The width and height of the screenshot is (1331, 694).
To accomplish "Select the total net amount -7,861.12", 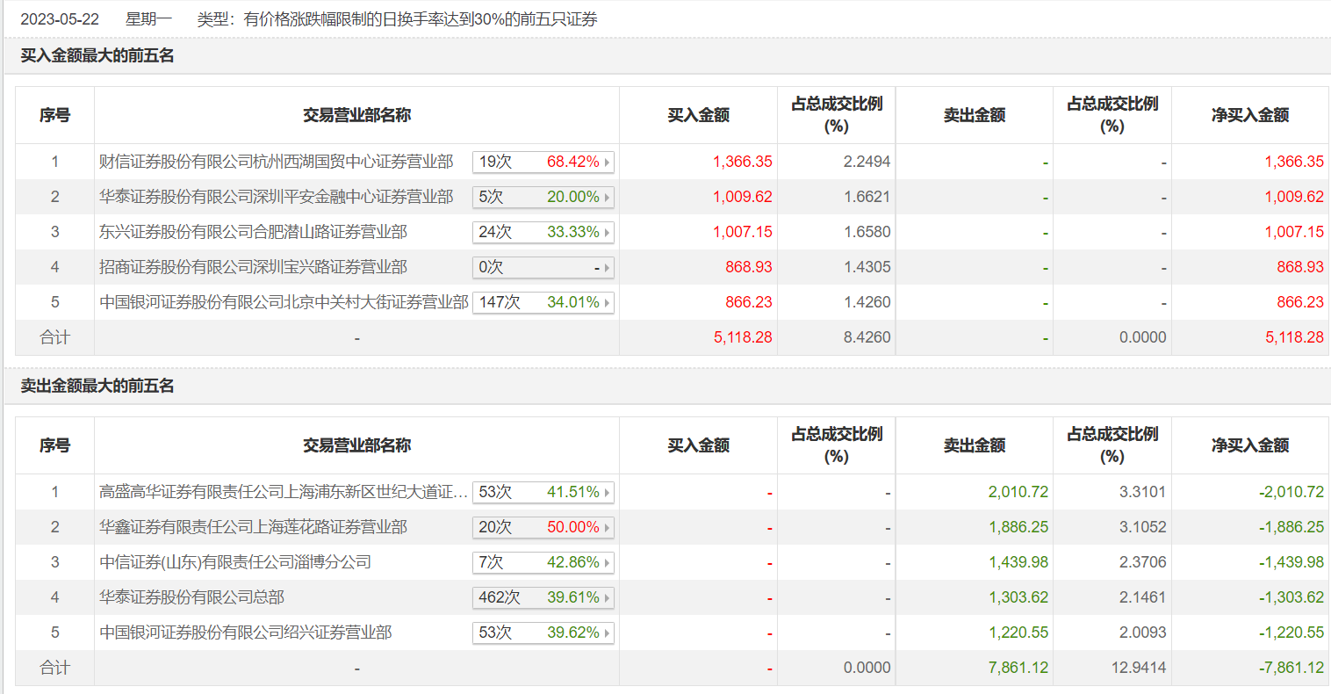I will [1291, 668].
